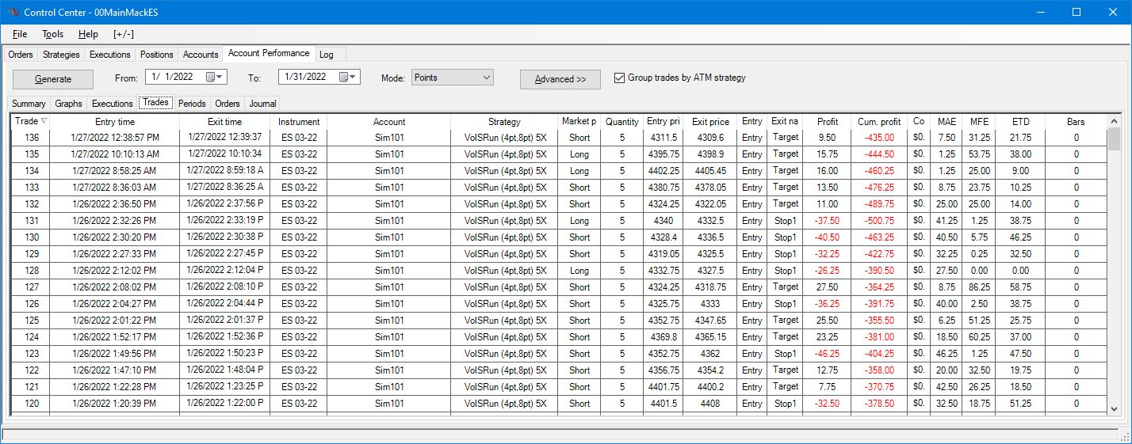Viewport: 1132px width, 444px height.
Task: Sort by Account column header
Action: click(x=389, y=122)
